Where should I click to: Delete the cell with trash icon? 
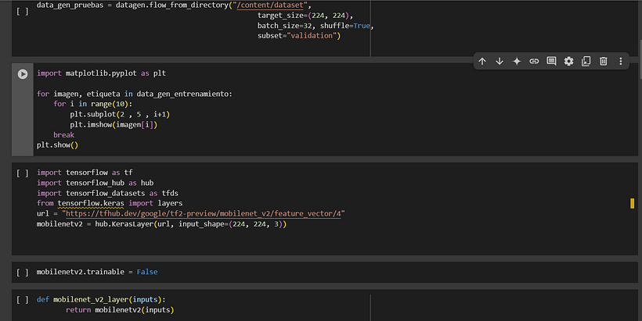click(x=604, y=61)
